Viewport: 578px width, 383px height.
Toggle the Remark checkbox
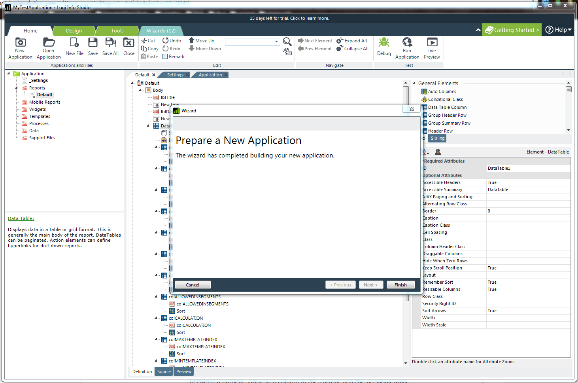(165, 57)
